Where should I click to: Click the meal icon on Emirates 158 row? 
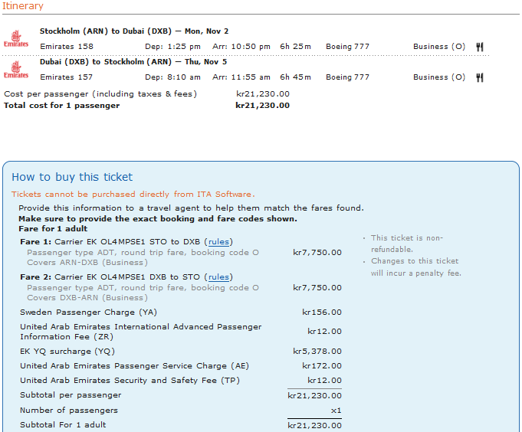479,47
